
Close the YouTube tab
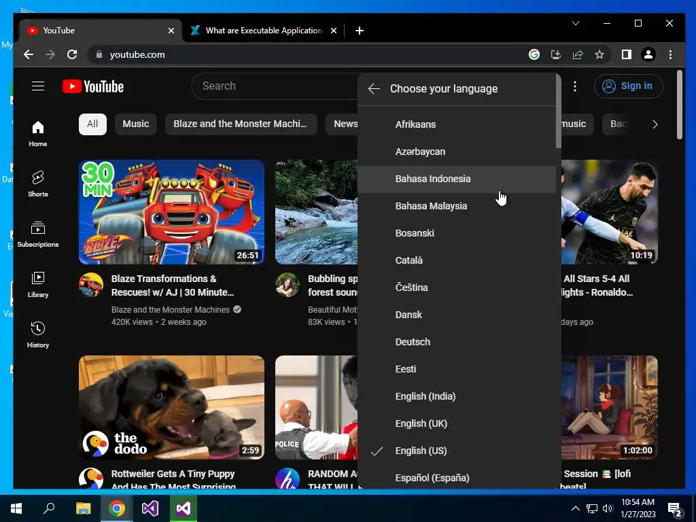pyautogui.click(x=171, y=31)
